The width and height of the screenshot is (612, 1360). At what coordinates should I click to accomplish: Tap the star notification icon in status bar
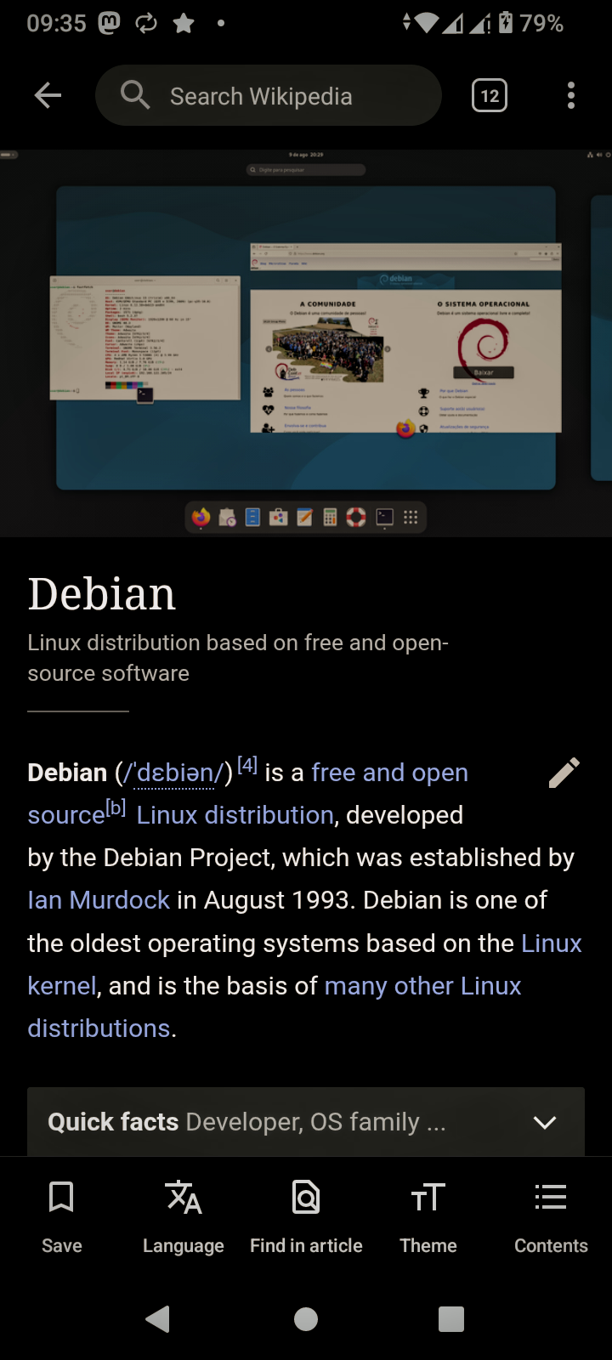184,23
